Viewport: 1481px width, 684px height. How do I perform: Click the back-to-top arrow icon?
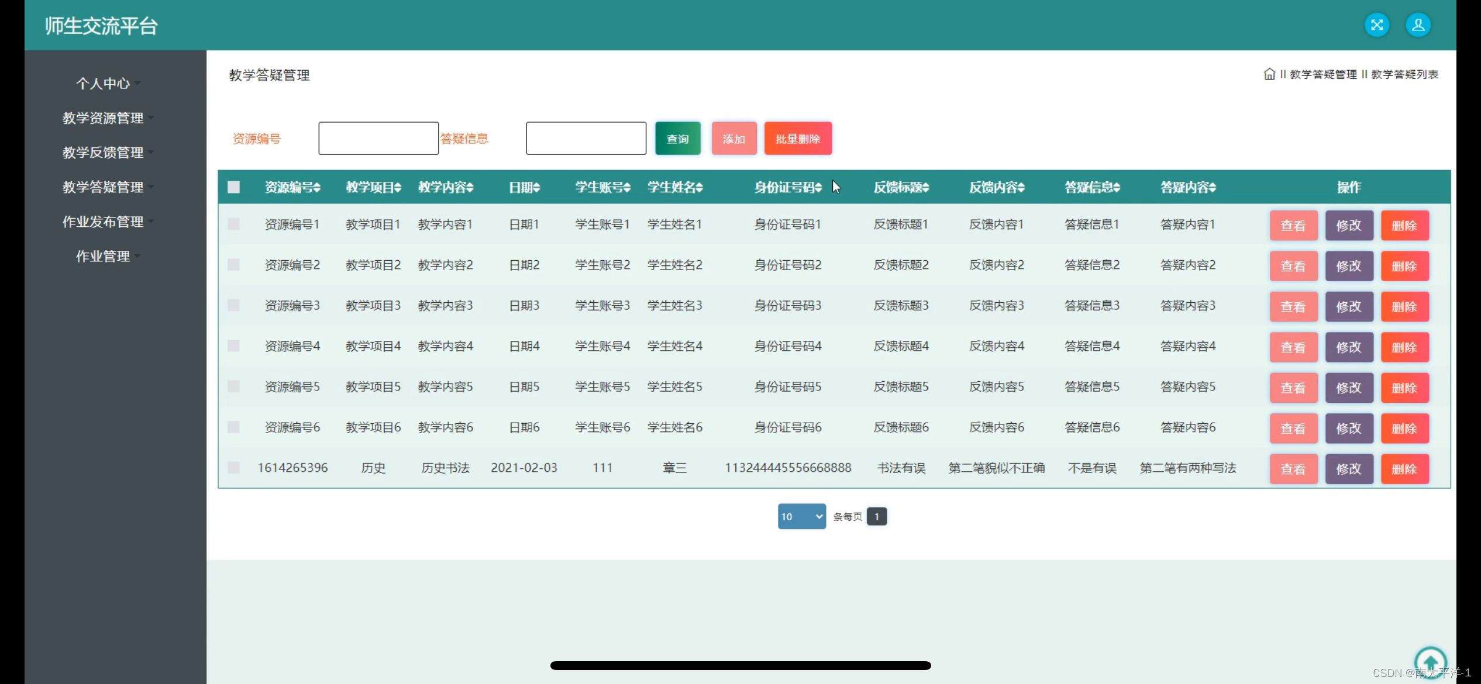pos(1430,662)
